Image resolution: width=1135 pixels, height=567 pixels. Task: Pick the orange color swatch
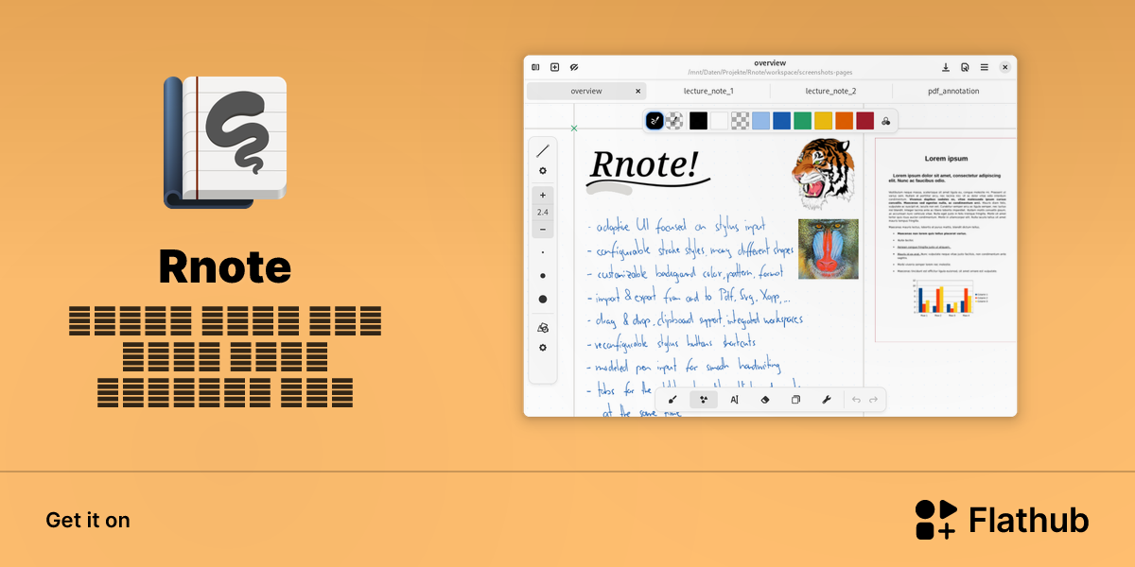pyautogui.click(x=845, y=120)
